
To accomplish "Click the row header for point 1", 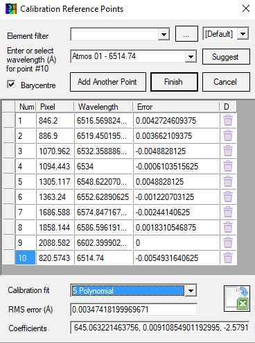I will 8,121.
